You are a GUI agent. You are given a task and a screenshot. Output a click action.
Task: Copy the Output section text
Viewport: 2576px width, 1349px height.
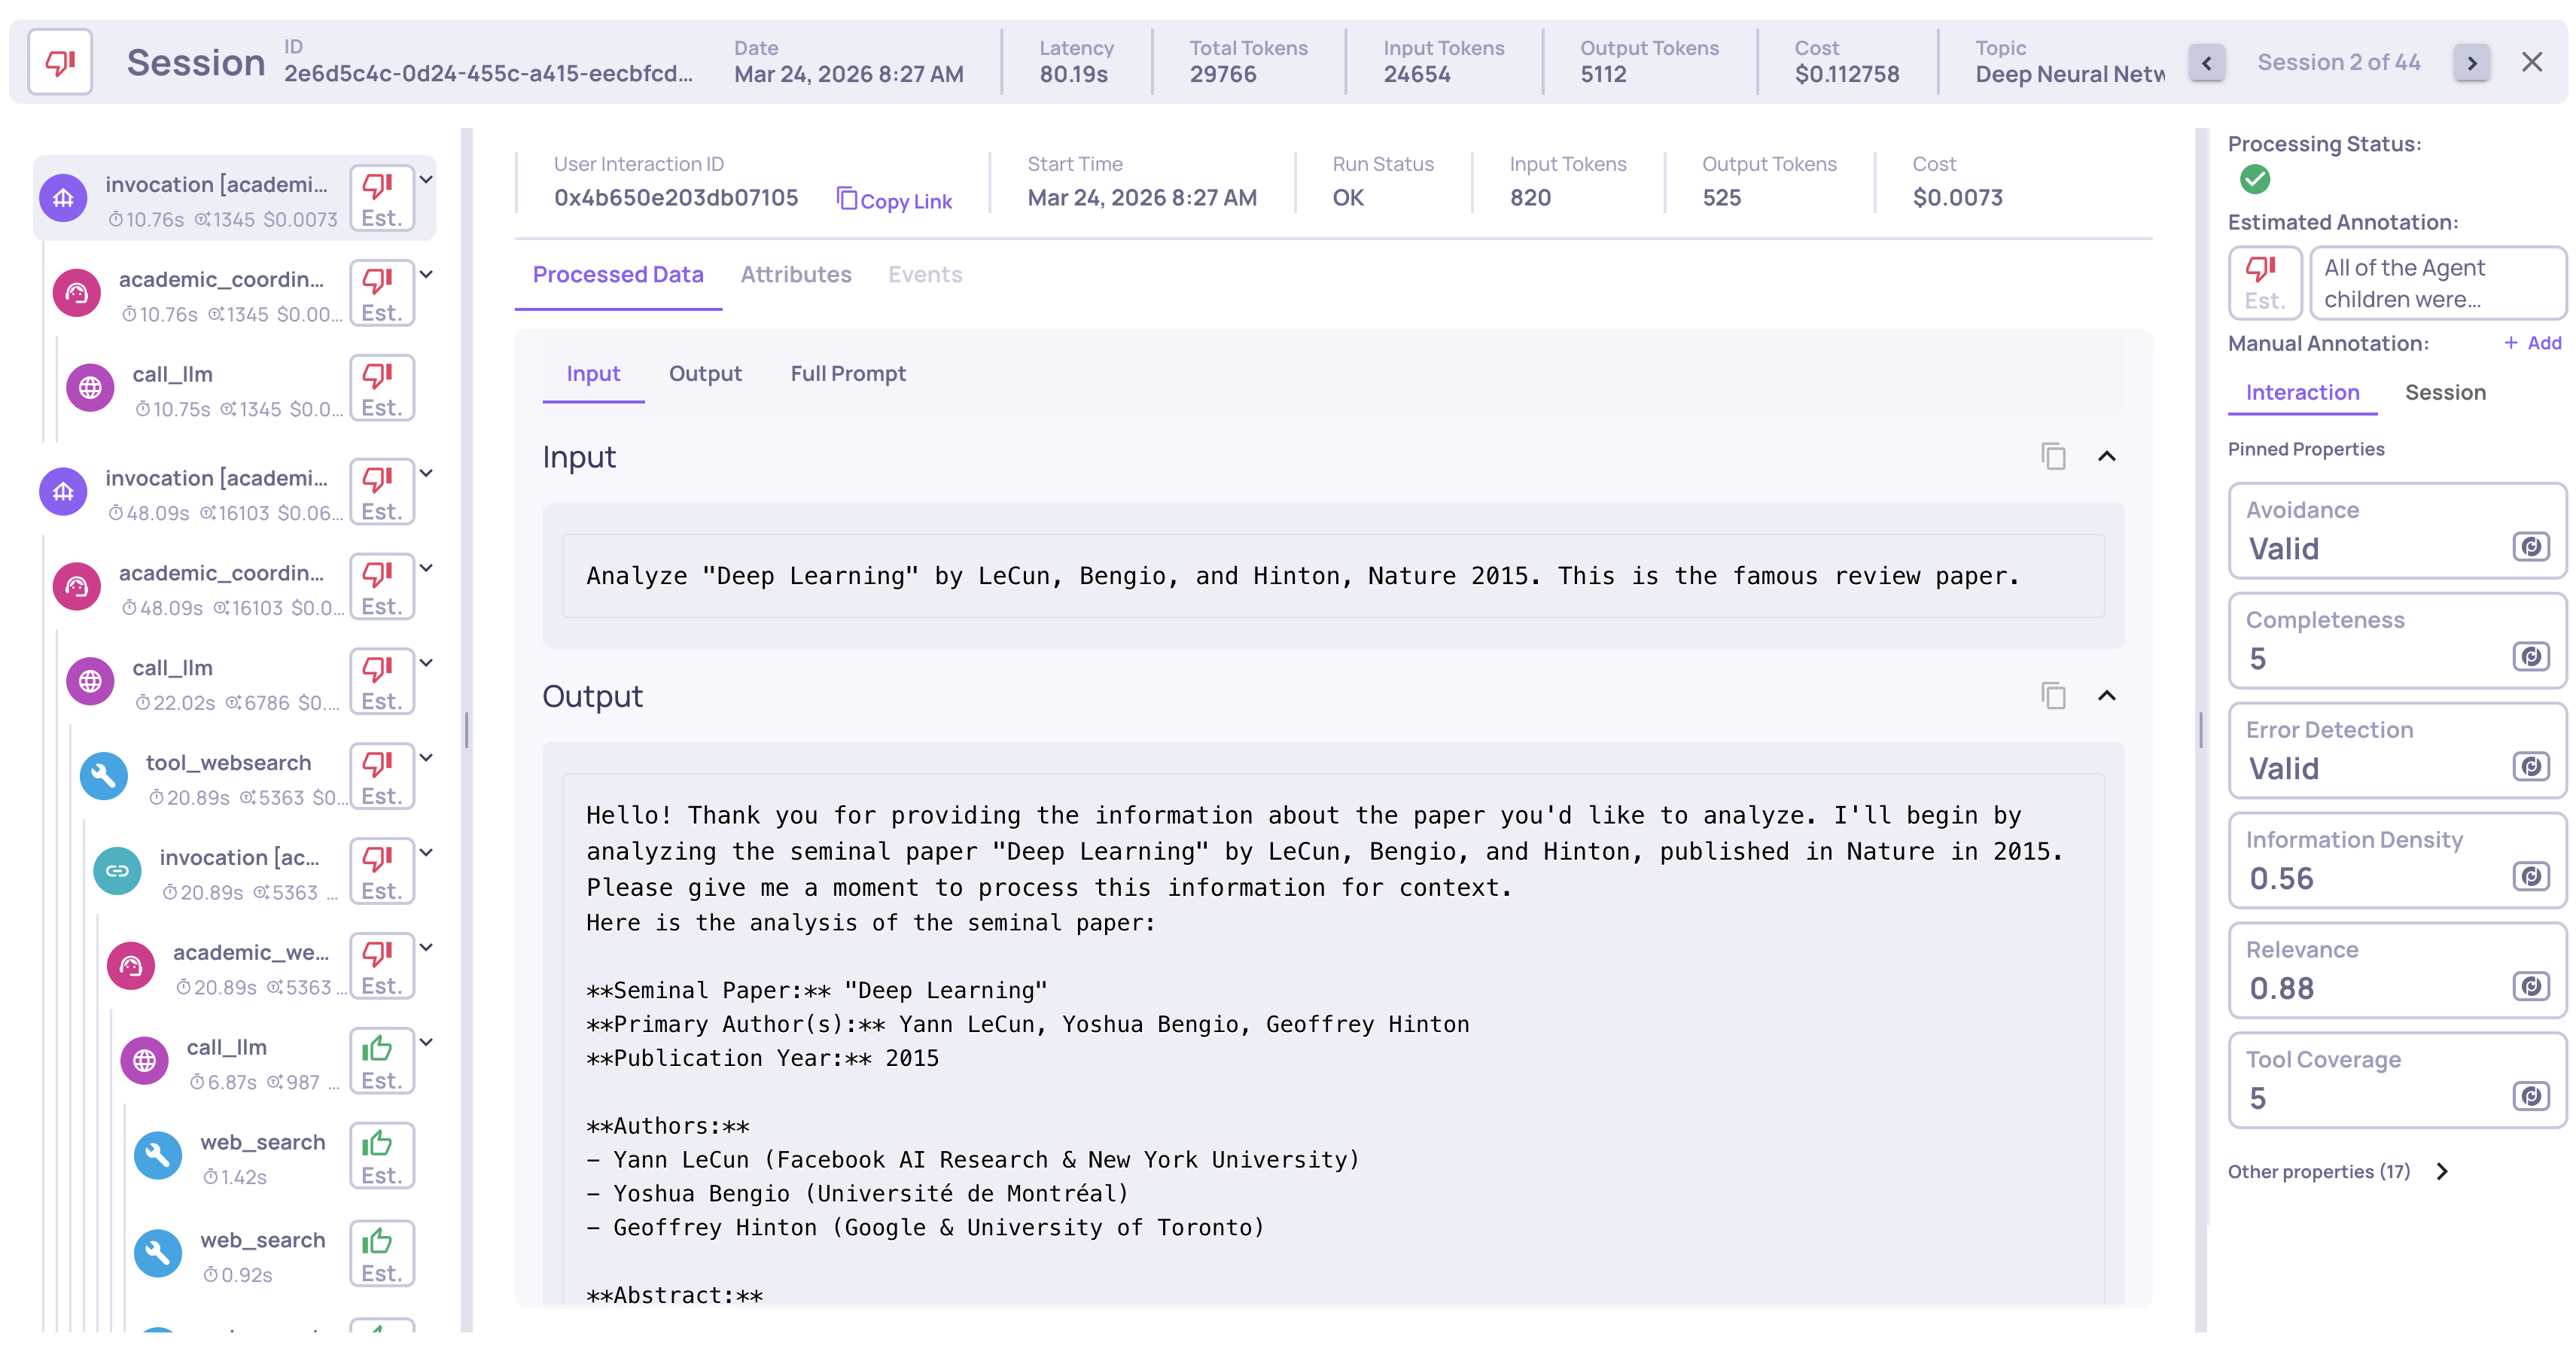[x=2053, y=696]
